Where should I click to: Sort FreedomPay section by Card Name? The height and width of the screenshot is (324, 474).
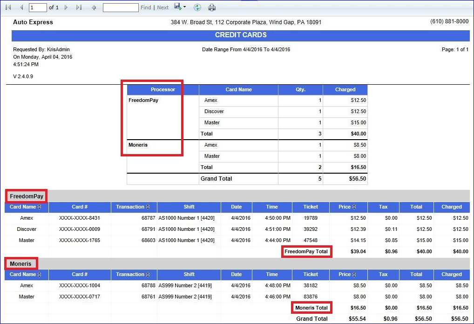(40, 207)
